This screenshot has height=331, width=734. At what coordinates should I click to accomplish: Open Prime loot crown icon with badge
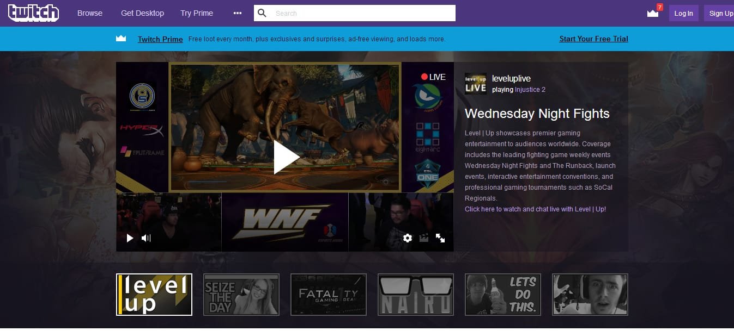pos(654,12)
